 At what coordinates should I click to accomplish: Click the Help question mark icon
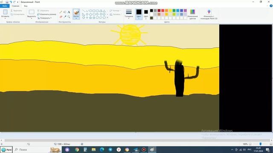click(x=271, y=6)
